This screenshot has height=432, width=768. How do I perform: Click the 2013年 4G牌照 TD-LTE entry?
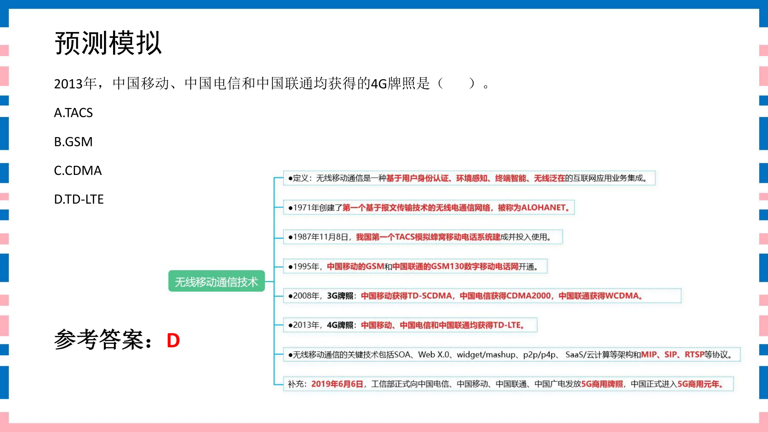pyautogui.click(x=410, y=325)
